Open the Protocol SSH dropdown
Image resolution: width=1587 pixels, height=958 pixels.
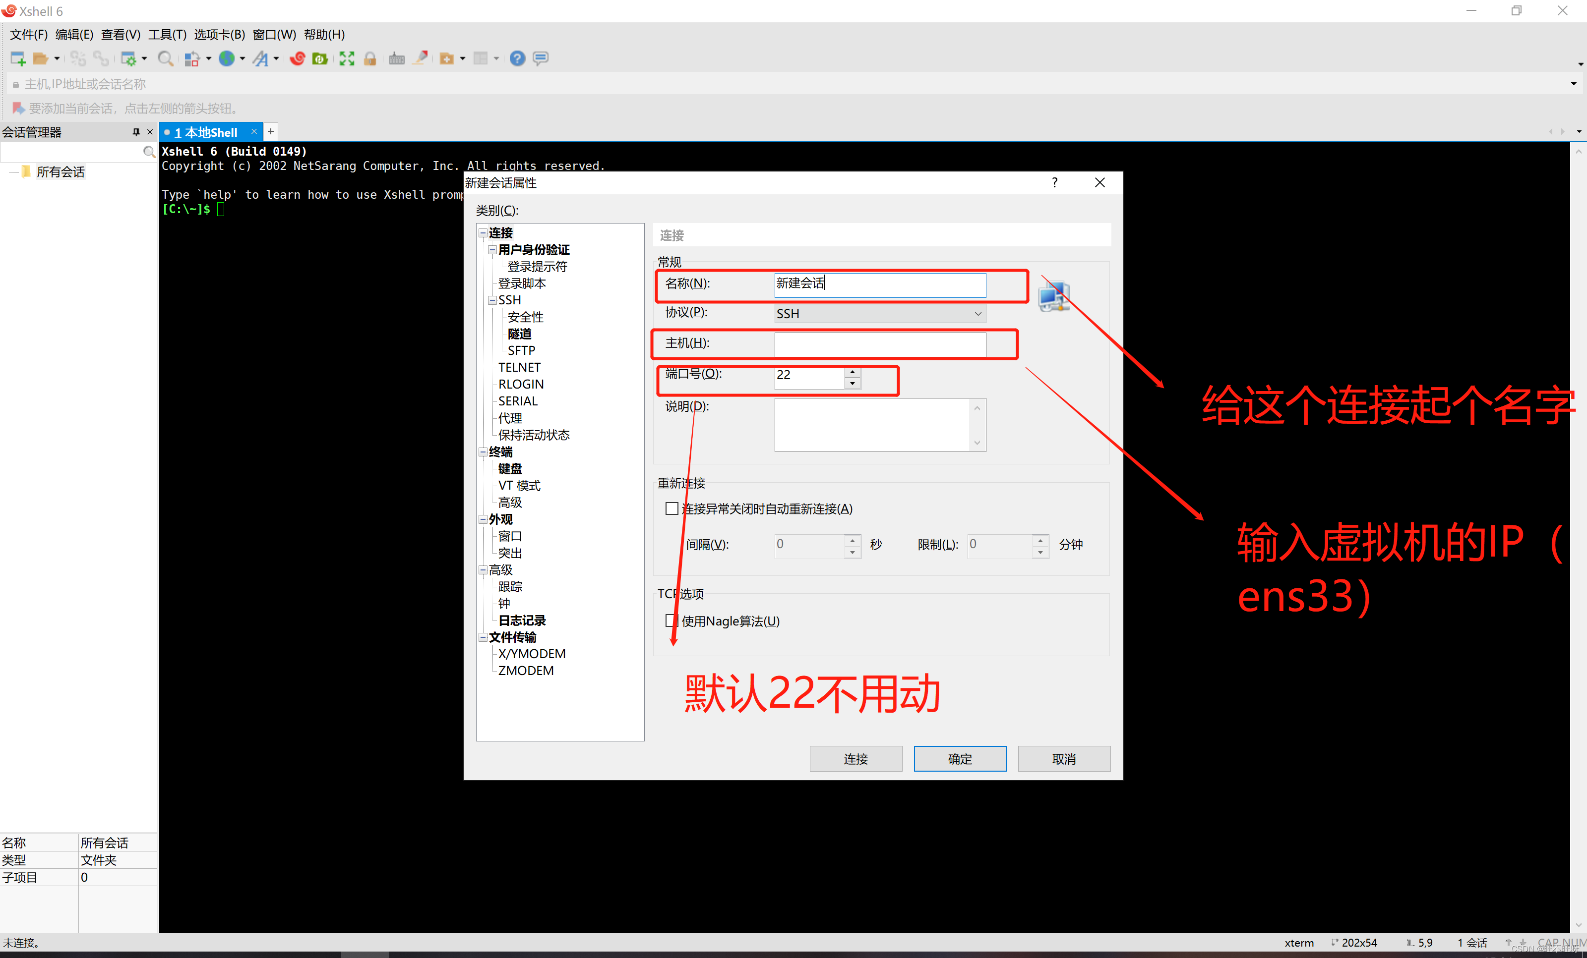tap(879, 314)
